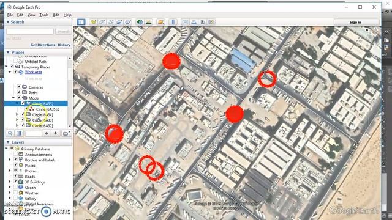This screenshot has width=392, height=220.
Task: Click the 3D Buildings layer icon
Action: click(21, 182)
